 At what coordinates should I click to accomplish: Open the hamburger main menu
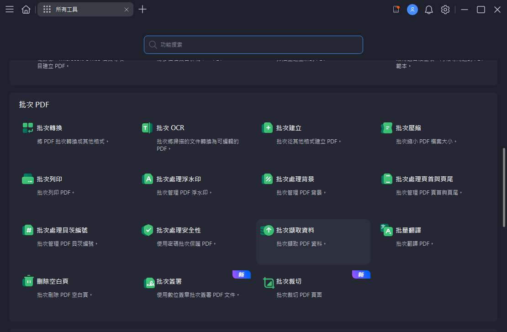(x=10, y=10)
